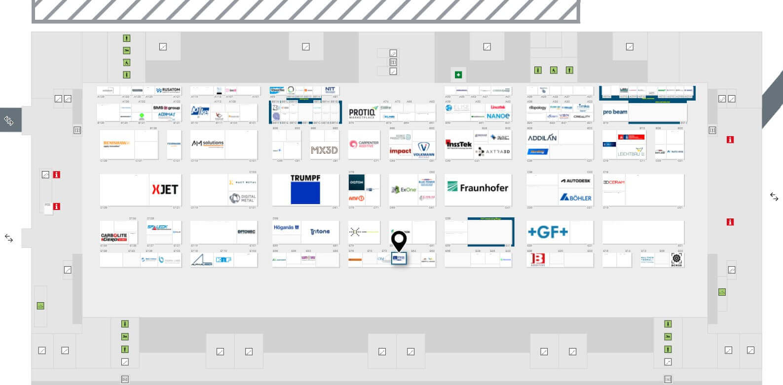Select the Carbolite Gero booth

(x=114, y=237)
